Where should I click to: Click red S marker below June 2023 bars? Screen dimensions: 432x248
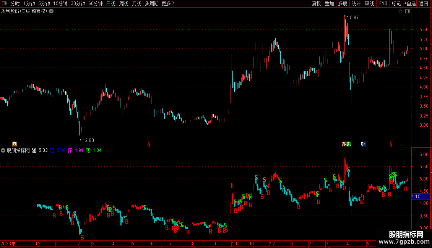[148, 145]
